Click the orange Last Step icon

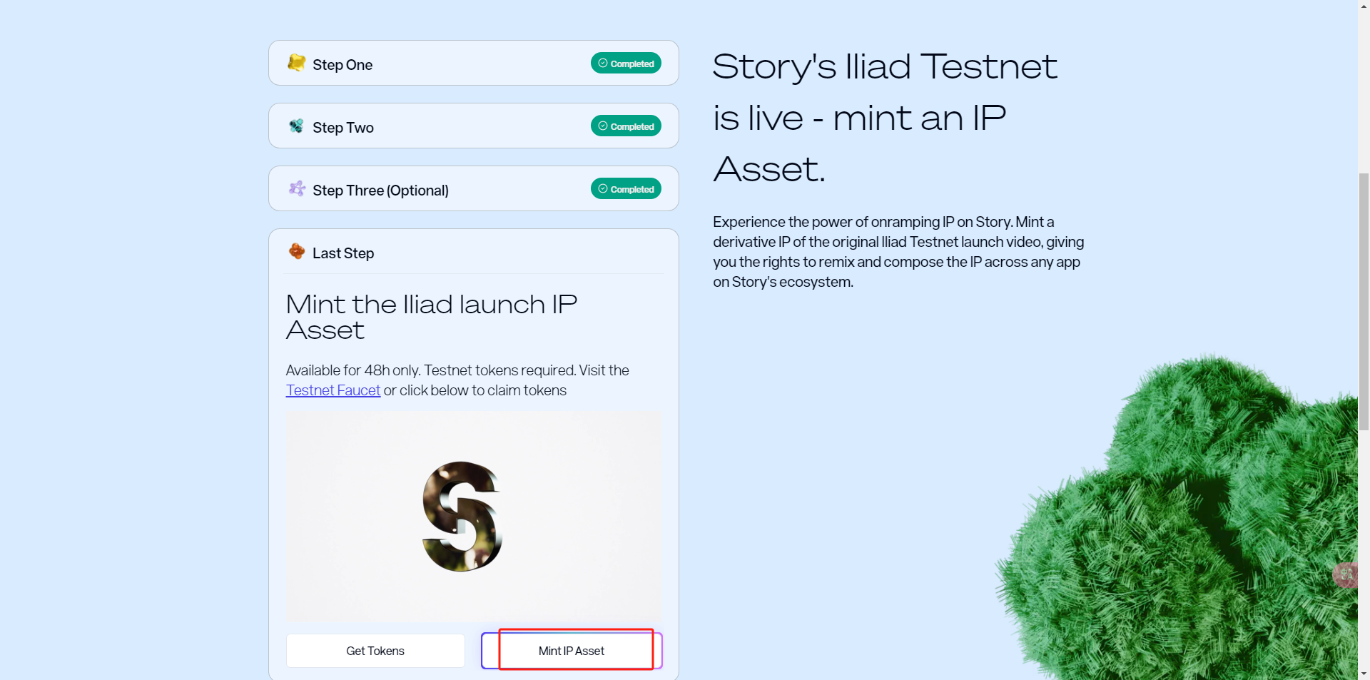pos(297,251)
